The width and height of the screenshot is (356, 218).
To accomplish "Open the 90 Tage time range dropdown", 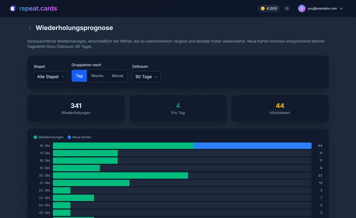I will [146, 77].
